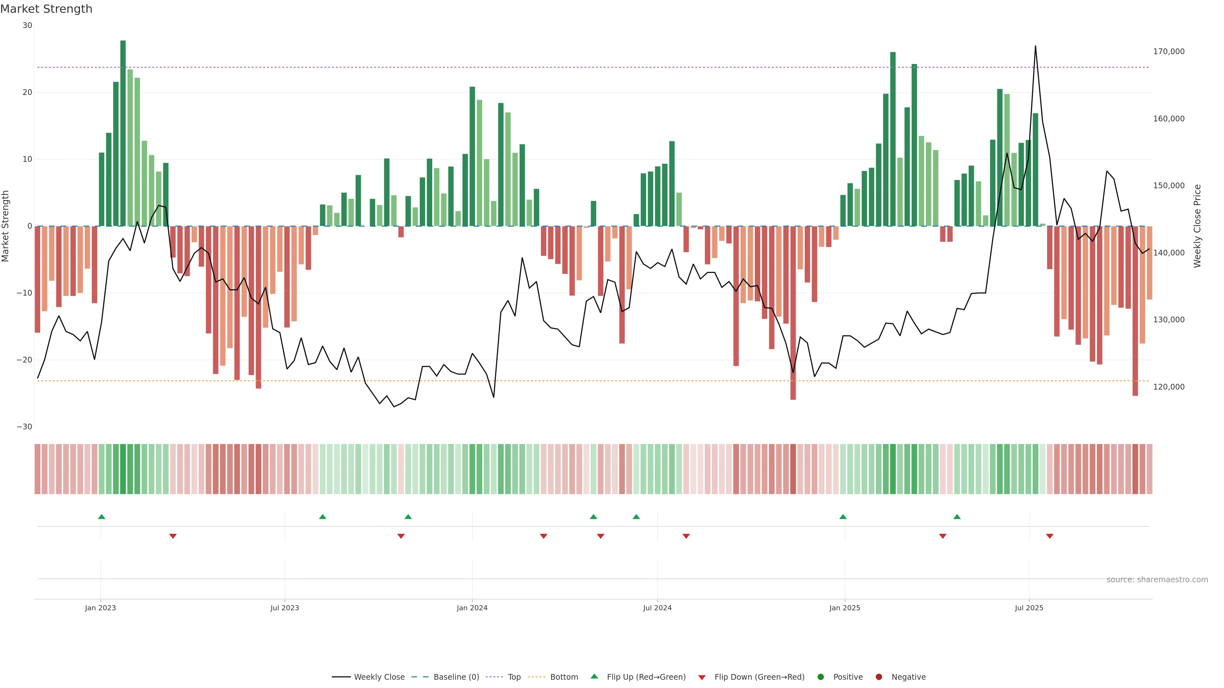This screenshot has width=1224, height=688.
Task: Click the red Flip Down legend triangle
Action: pyautogui.click(x=701, y=677)
